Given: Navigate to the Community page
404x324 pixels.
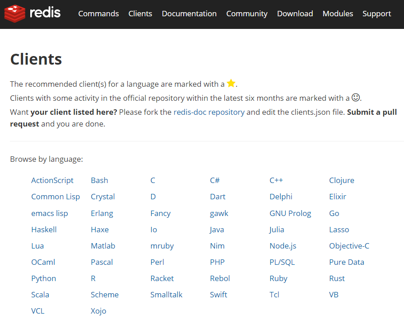Looking at the screenshot, I should click(x=246, y=14).
